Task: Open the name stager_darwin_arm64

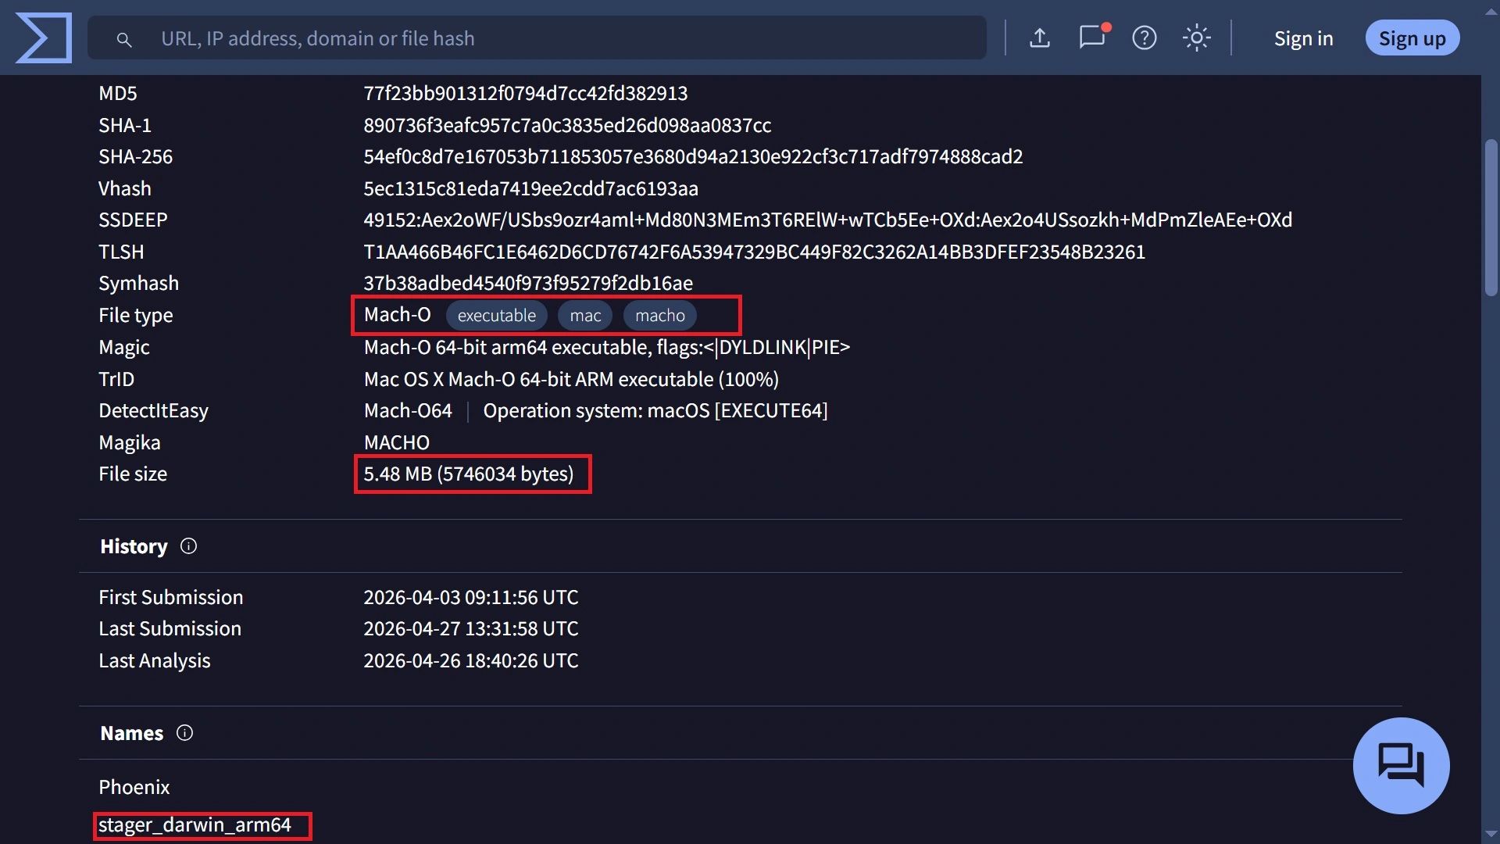Action: [195, 824]
